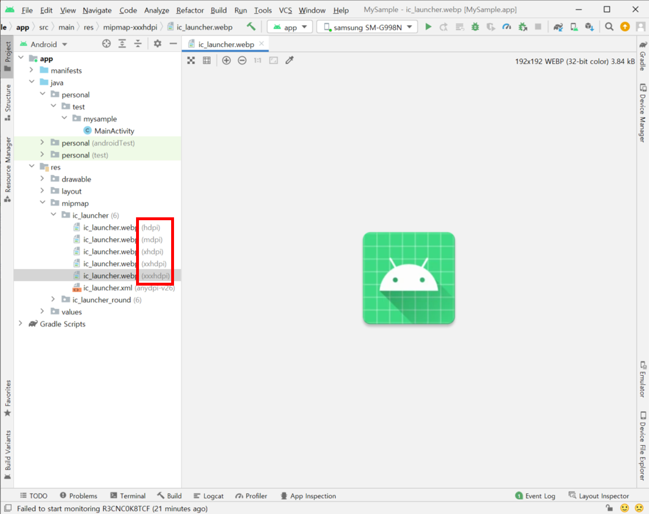Expand the ic_launcher_round group
Screen dimensions: 649x514
(53, 299)
